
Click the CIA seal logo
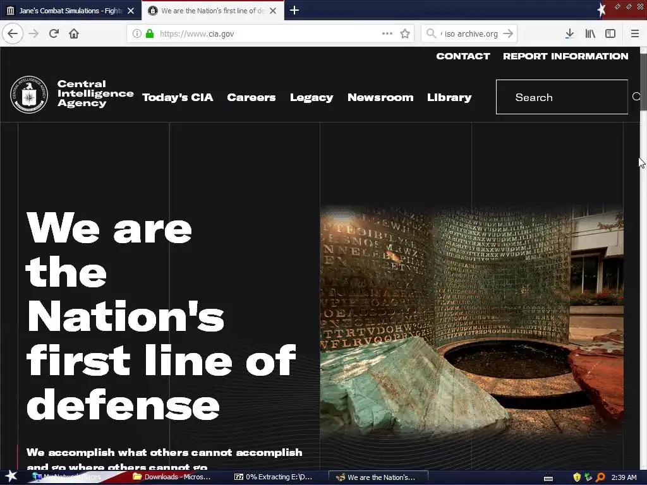[29, 95]
